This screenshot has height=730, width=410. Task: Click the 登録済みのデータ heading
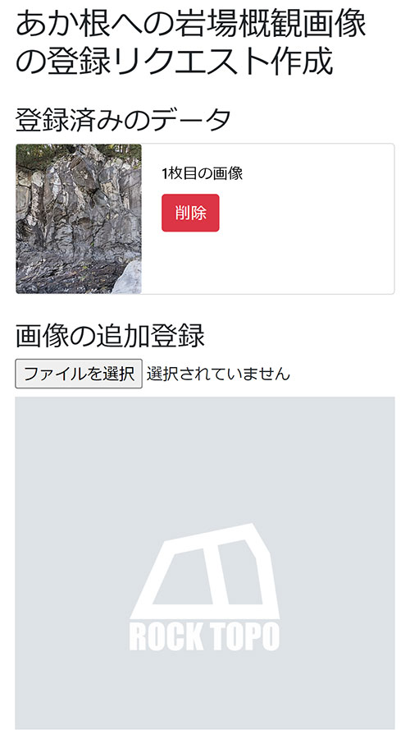click(123, 120)
